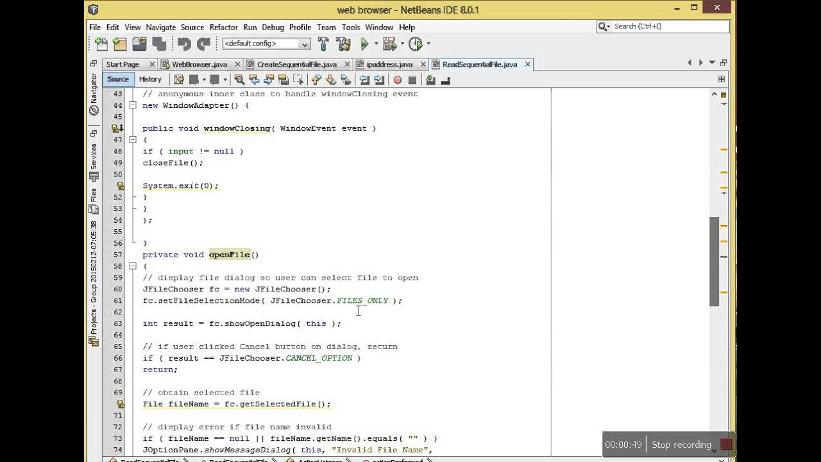Collapse code fold at line 44
The height and width of the screenshot is (462, 821).
pos(133,105)
